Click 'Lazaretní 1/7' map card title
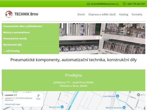 (11, 95)
